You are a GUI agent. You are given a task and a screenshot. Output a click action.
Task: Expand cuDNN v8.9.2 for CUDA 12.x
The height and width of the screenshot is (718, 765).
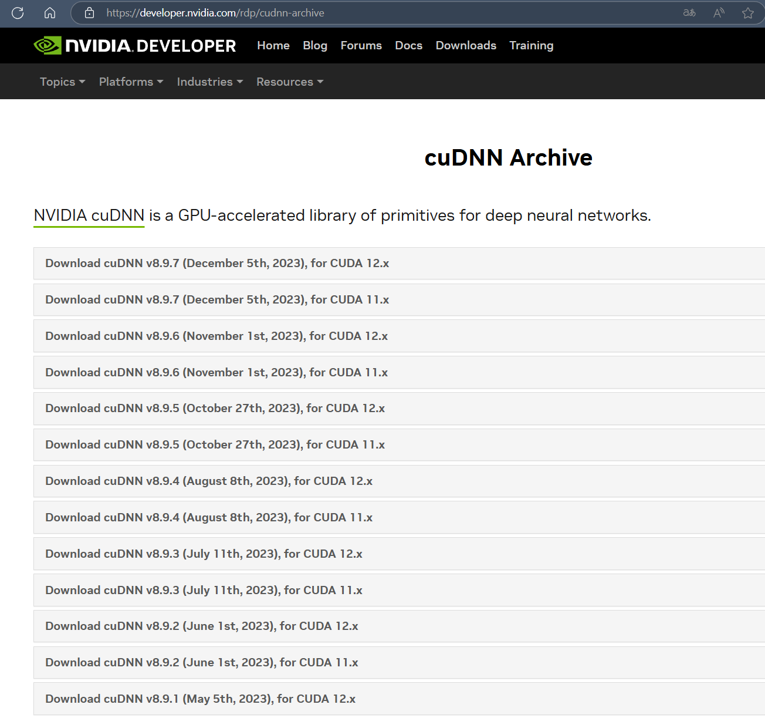399,626
